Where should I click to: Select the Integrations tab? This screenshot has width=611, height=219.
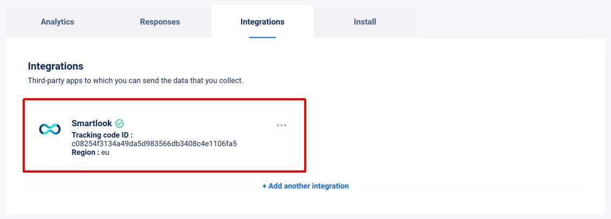262,22
